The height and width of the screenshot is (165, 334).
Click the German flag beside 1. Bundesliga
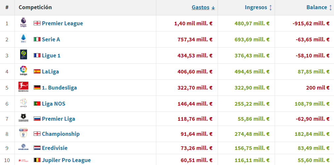[37, 88]
